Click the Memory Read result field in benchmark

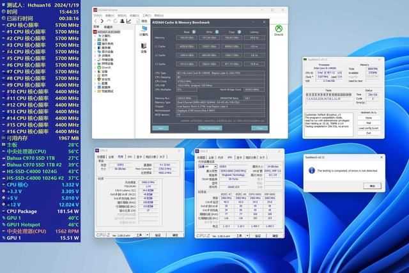pos(187,38)
